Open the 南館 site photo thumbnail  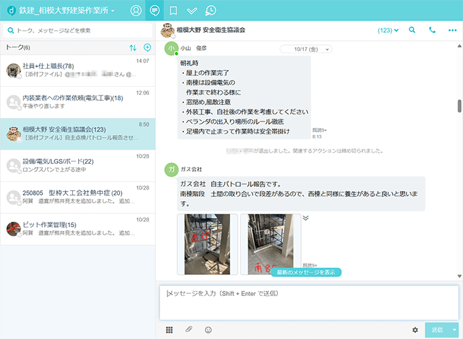[271, 244]
